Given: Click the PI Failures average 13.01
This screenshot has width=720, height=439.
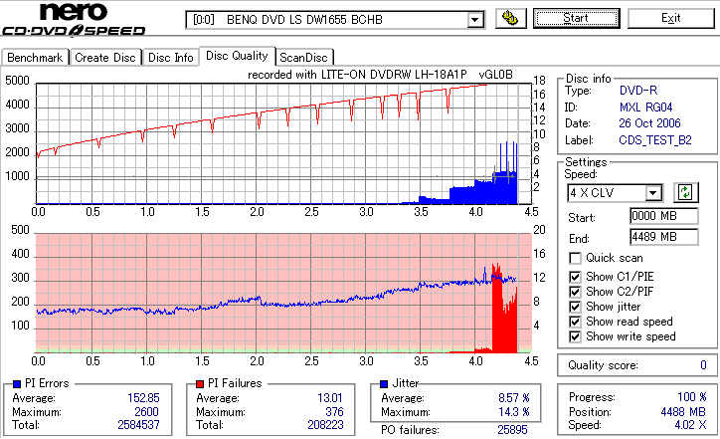Looking at the screenshot, I should point(330,398).
